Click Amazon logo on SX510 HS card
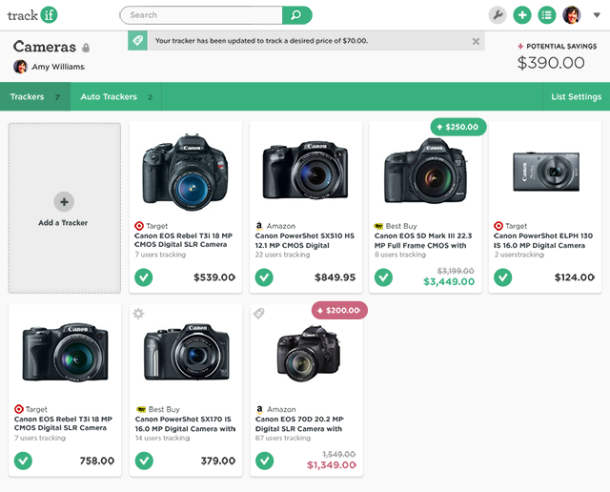 (259, 226)
